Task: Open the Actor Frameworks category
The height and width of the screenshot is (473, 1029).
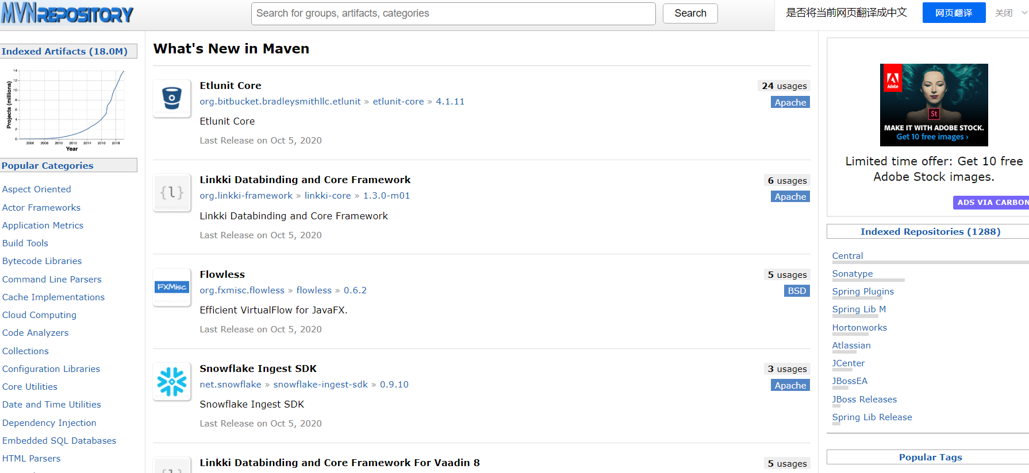Action: 41,207
